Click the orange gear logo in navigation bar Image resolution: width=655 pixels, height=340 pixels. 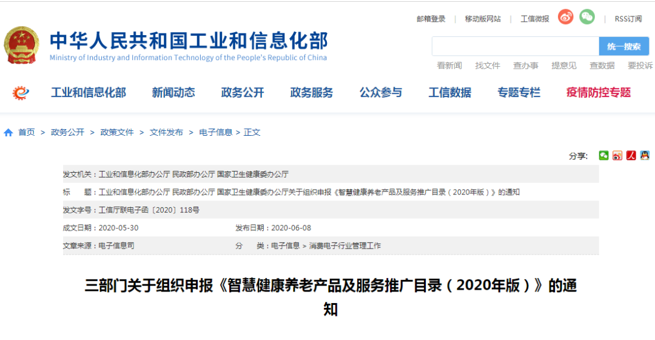click(x=21, y=92)
